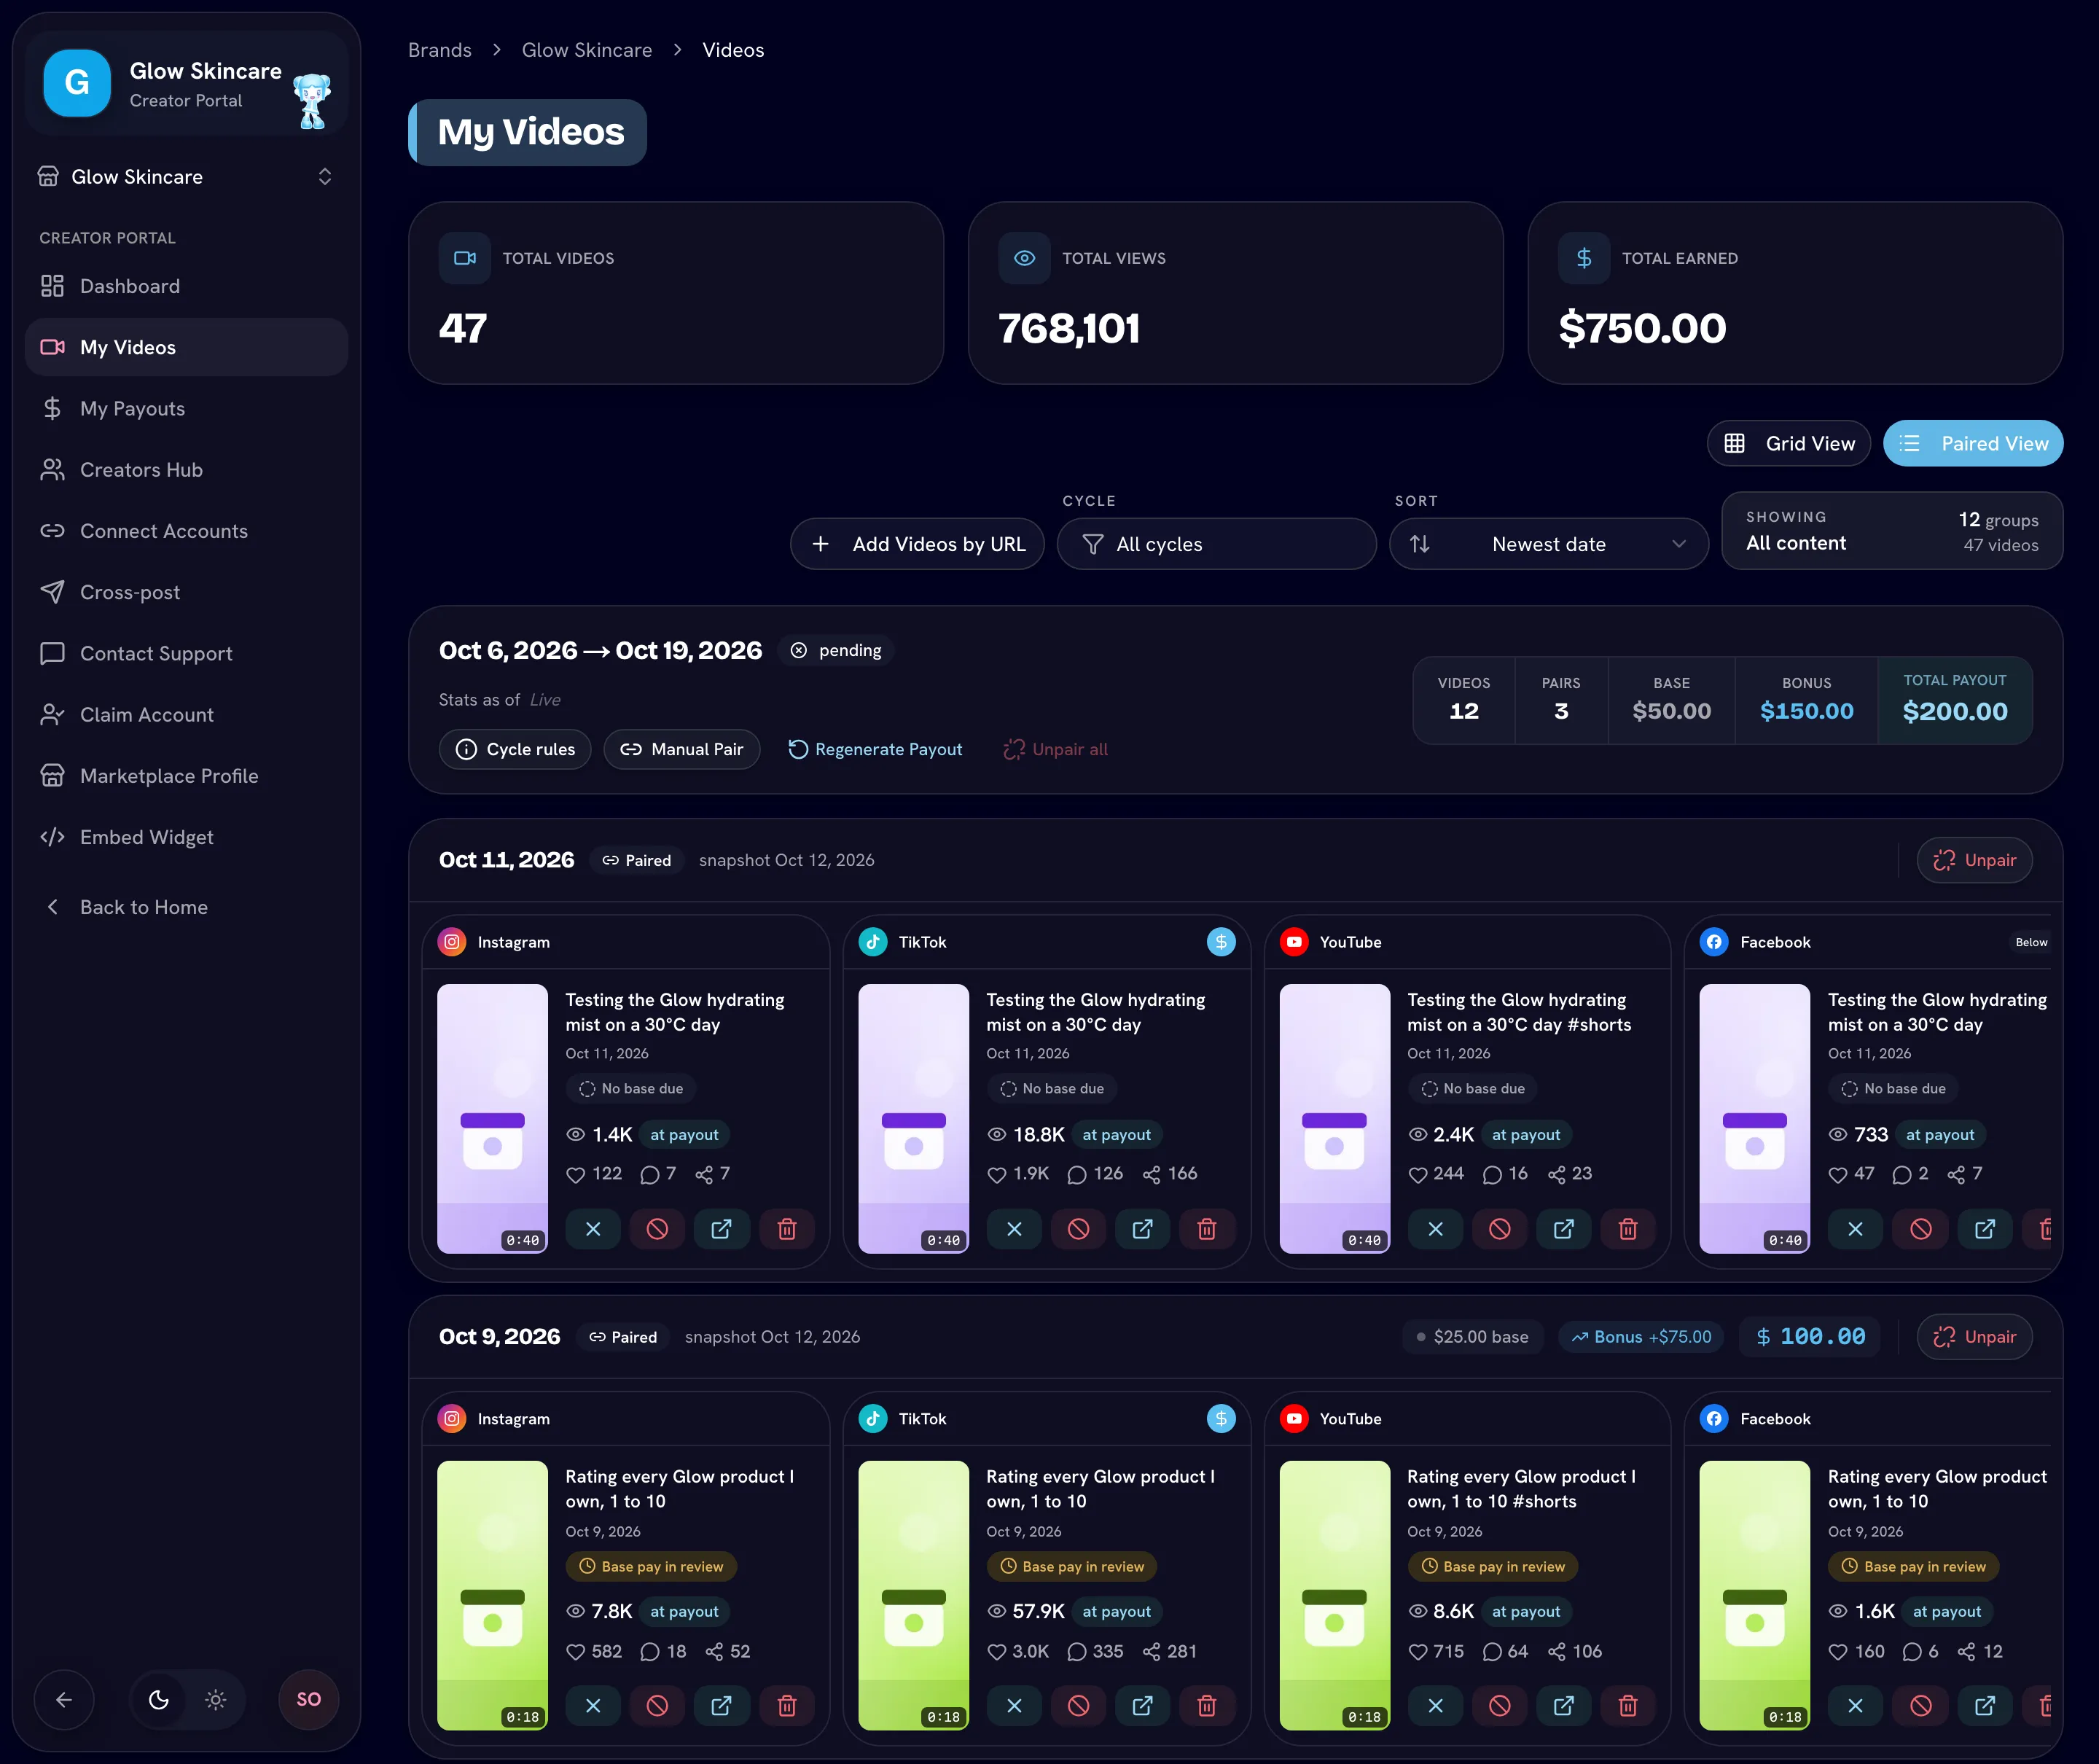The width and height of the screenshot is (2099, 1764).
Task: Click block icon on YouTube hydrating mist card
Action: point(1499,1229)
